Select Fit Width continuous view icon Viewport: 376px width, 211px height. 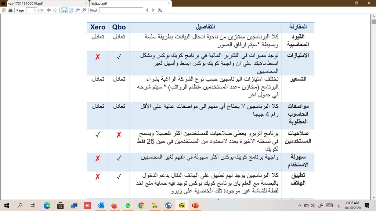click(x=64, y=10)
